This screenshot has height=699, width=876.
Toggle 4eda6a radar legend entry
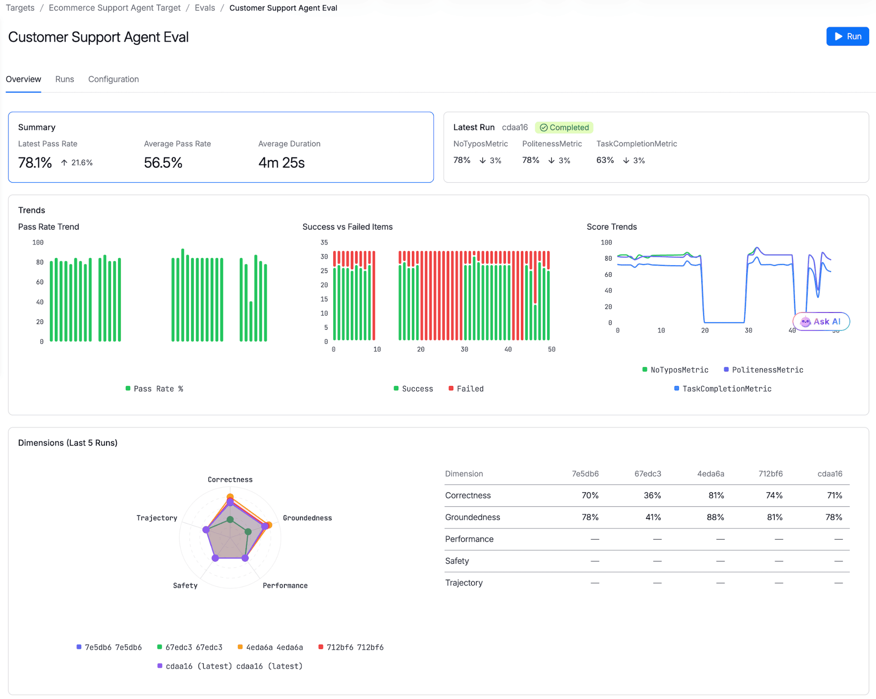(x=270, y=647)
